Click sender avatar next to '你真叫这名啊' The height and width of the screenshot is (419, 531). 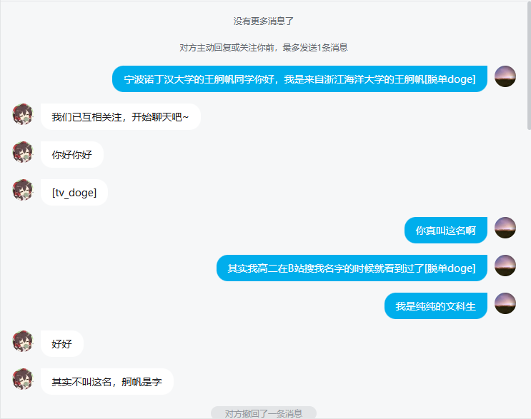click(505, 228)
